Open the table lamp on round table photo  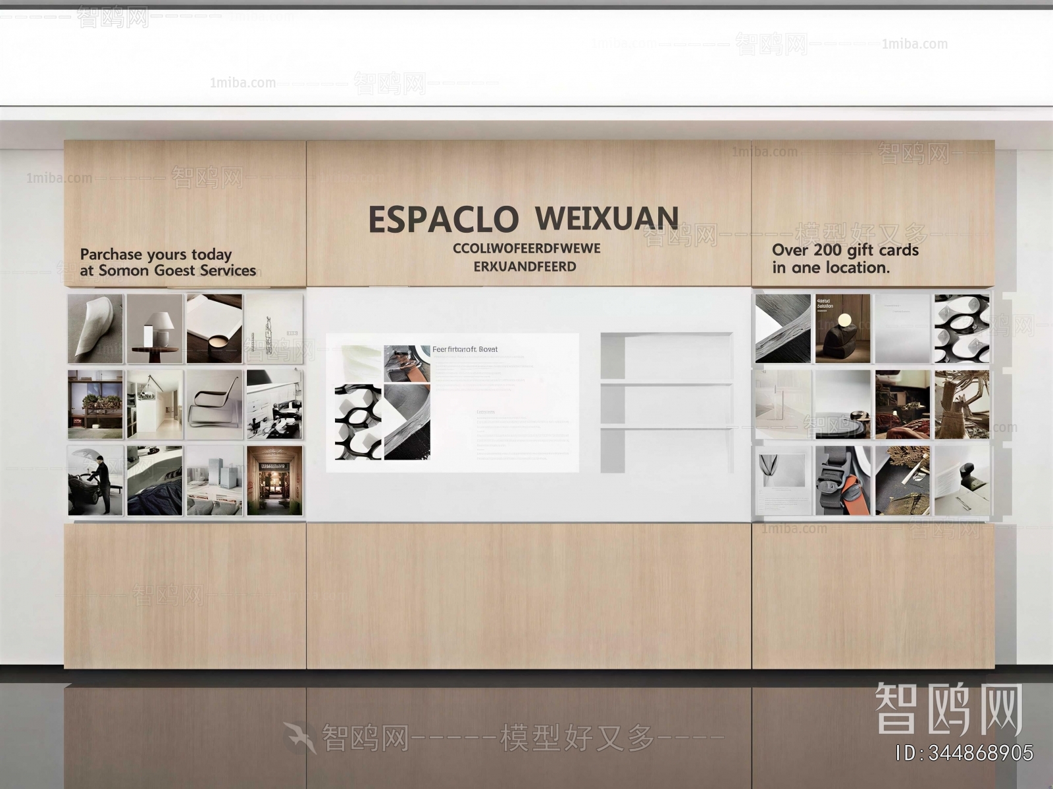(x=155, y=328)
